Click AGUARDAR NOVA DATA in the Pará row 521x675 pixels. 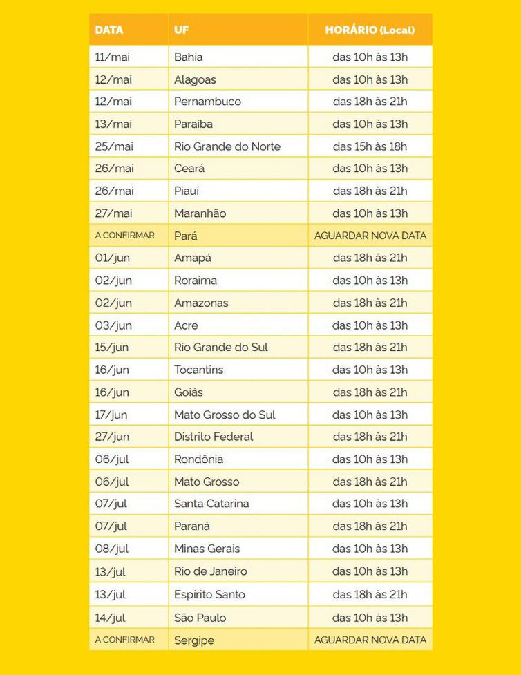click(370, 236)
